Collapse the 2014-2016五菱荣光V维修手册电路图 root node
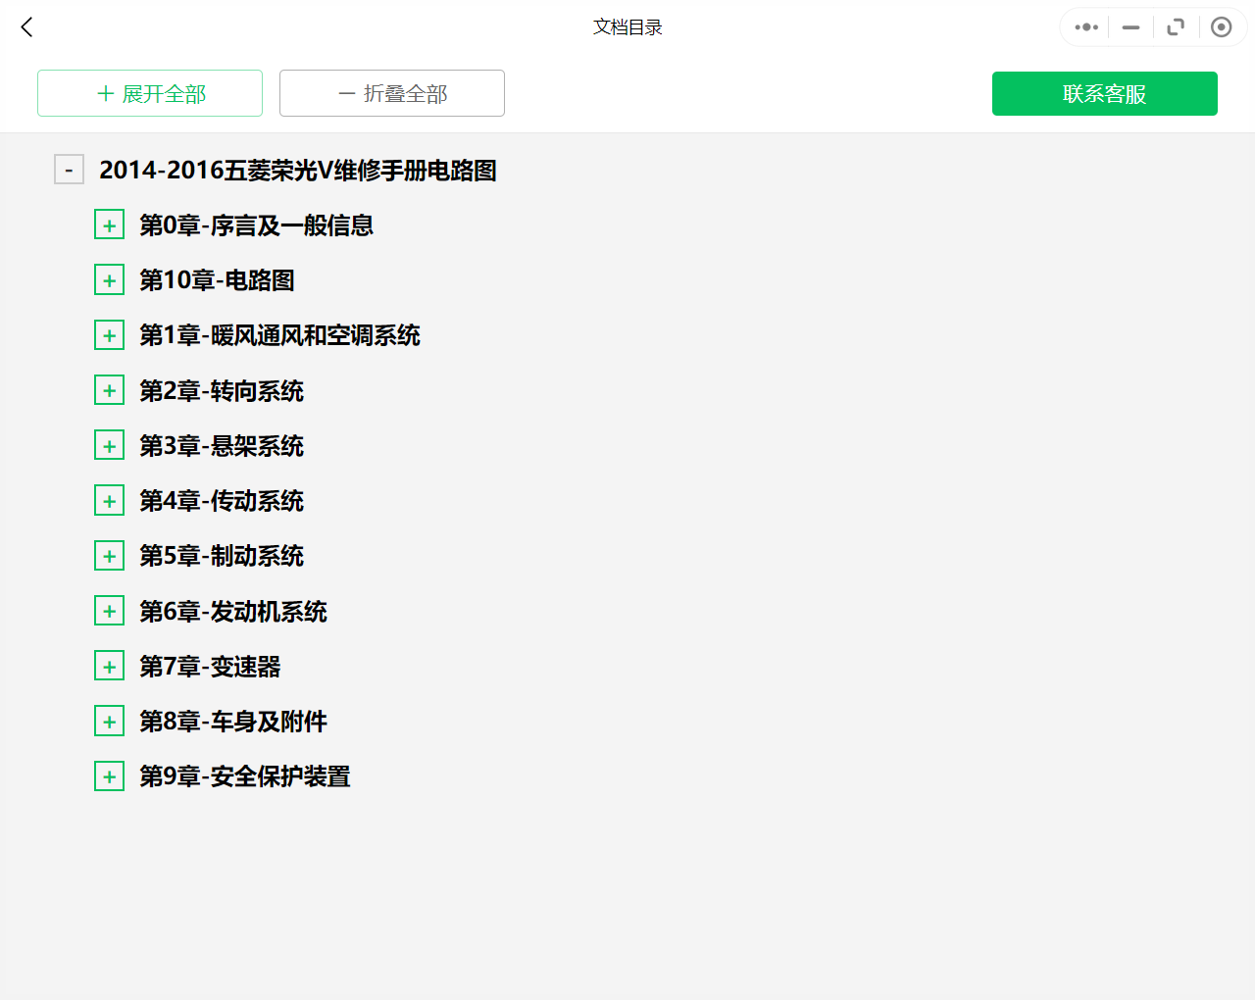The image size is (1255, 1000). pos(69,169)
